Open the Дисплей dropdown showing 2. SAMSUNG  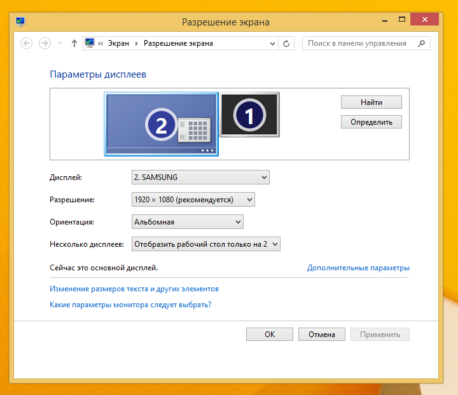point(200,177)
